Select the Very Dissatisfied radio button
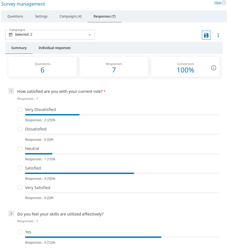 19,110
